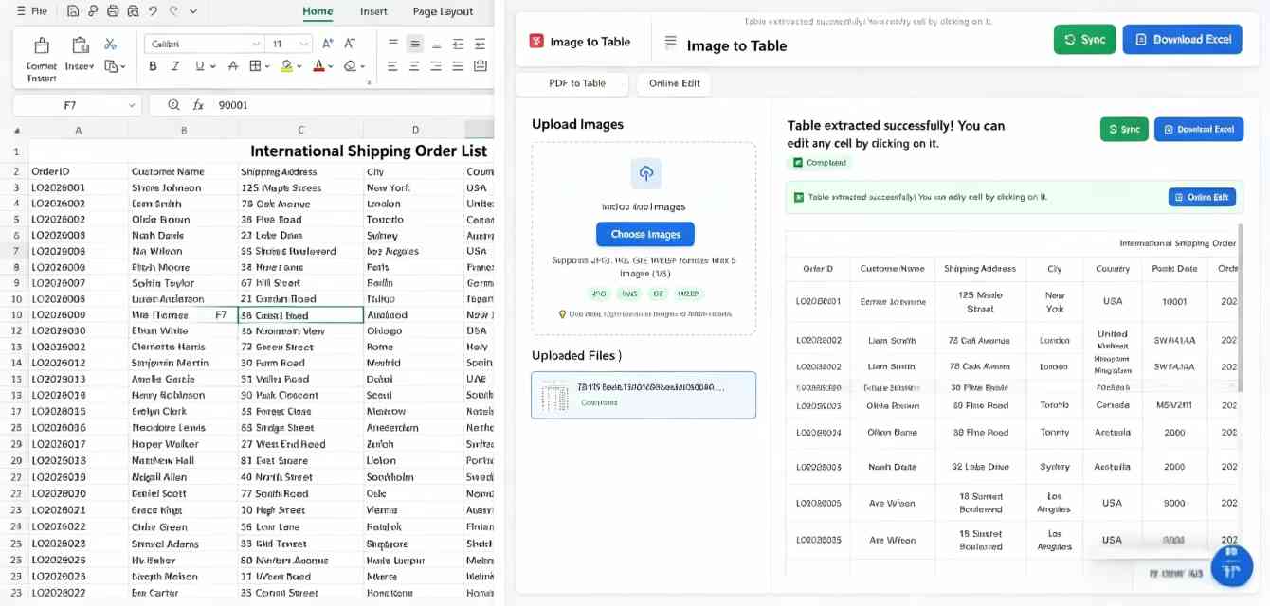1270x606 pixels.
Task: Click the Select All corner of the sheet
Action: (x=17, y=130)
